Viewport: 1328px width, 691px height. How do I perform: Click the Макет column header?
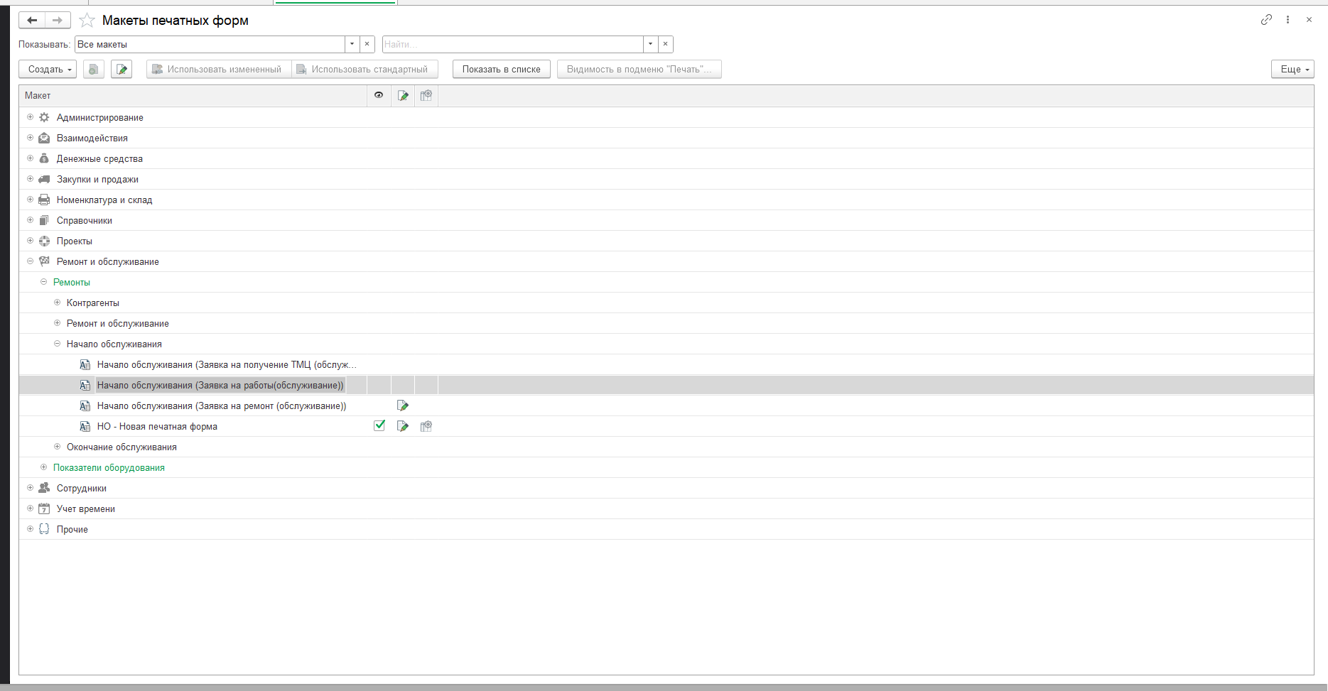click(193, 96)
